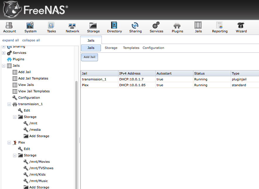259x189 pixels.
Task: Click the standard type cell
Action: (x=245, y=85)
